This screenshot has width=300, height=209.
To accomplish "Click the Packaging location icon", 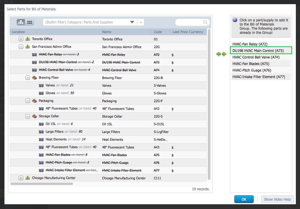I will [34, 101].
